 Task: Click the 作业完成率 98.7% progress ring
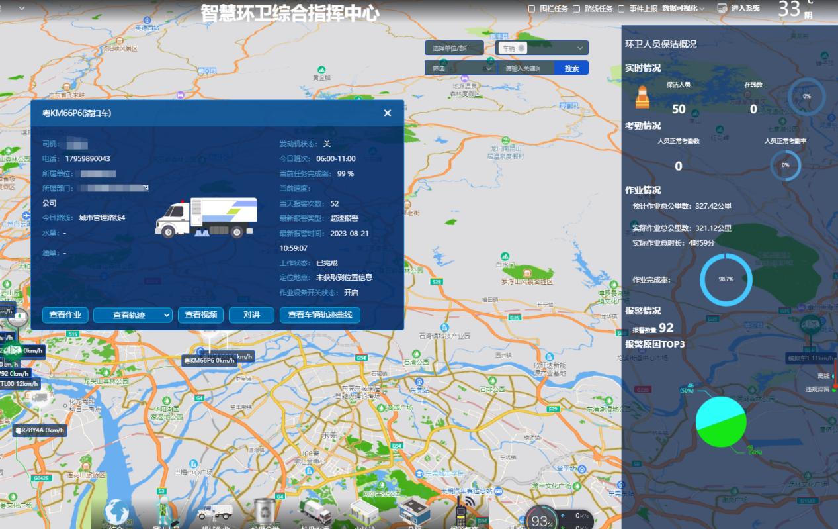[726, 279]
